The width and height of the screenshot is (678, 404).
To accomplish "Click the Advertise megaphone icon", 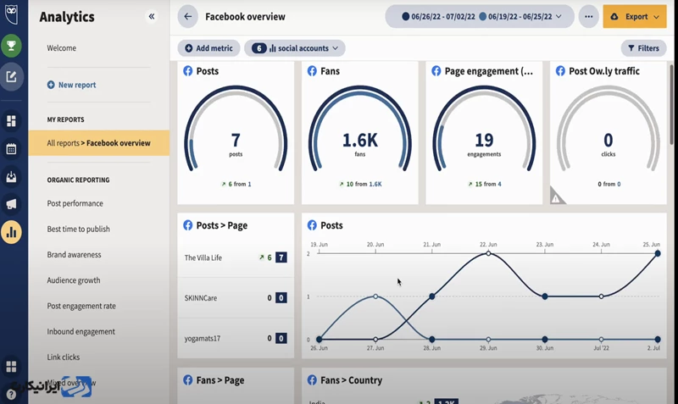I will tap(12, 204).
